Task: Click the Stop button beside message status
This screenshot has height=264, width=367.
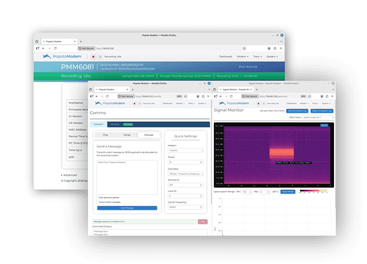Action: click(202, 221)
